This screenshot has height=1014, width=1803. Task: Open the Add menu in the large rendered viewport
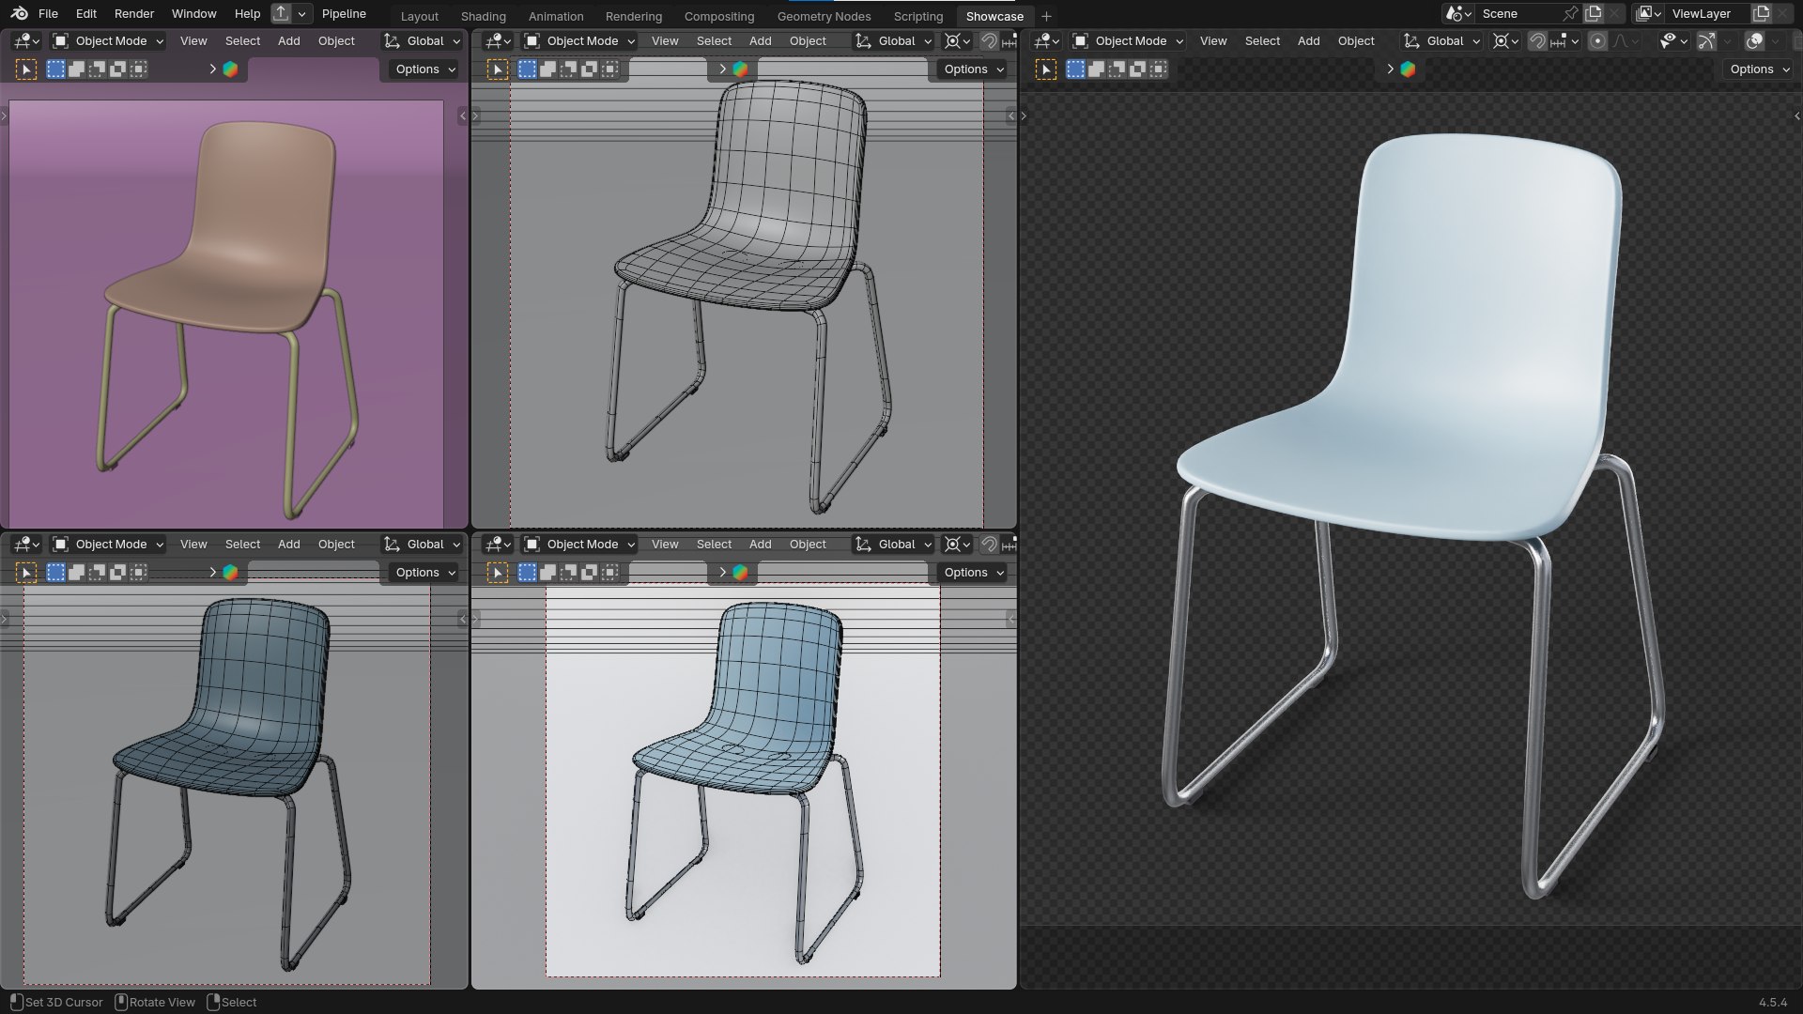[1308, 40]
